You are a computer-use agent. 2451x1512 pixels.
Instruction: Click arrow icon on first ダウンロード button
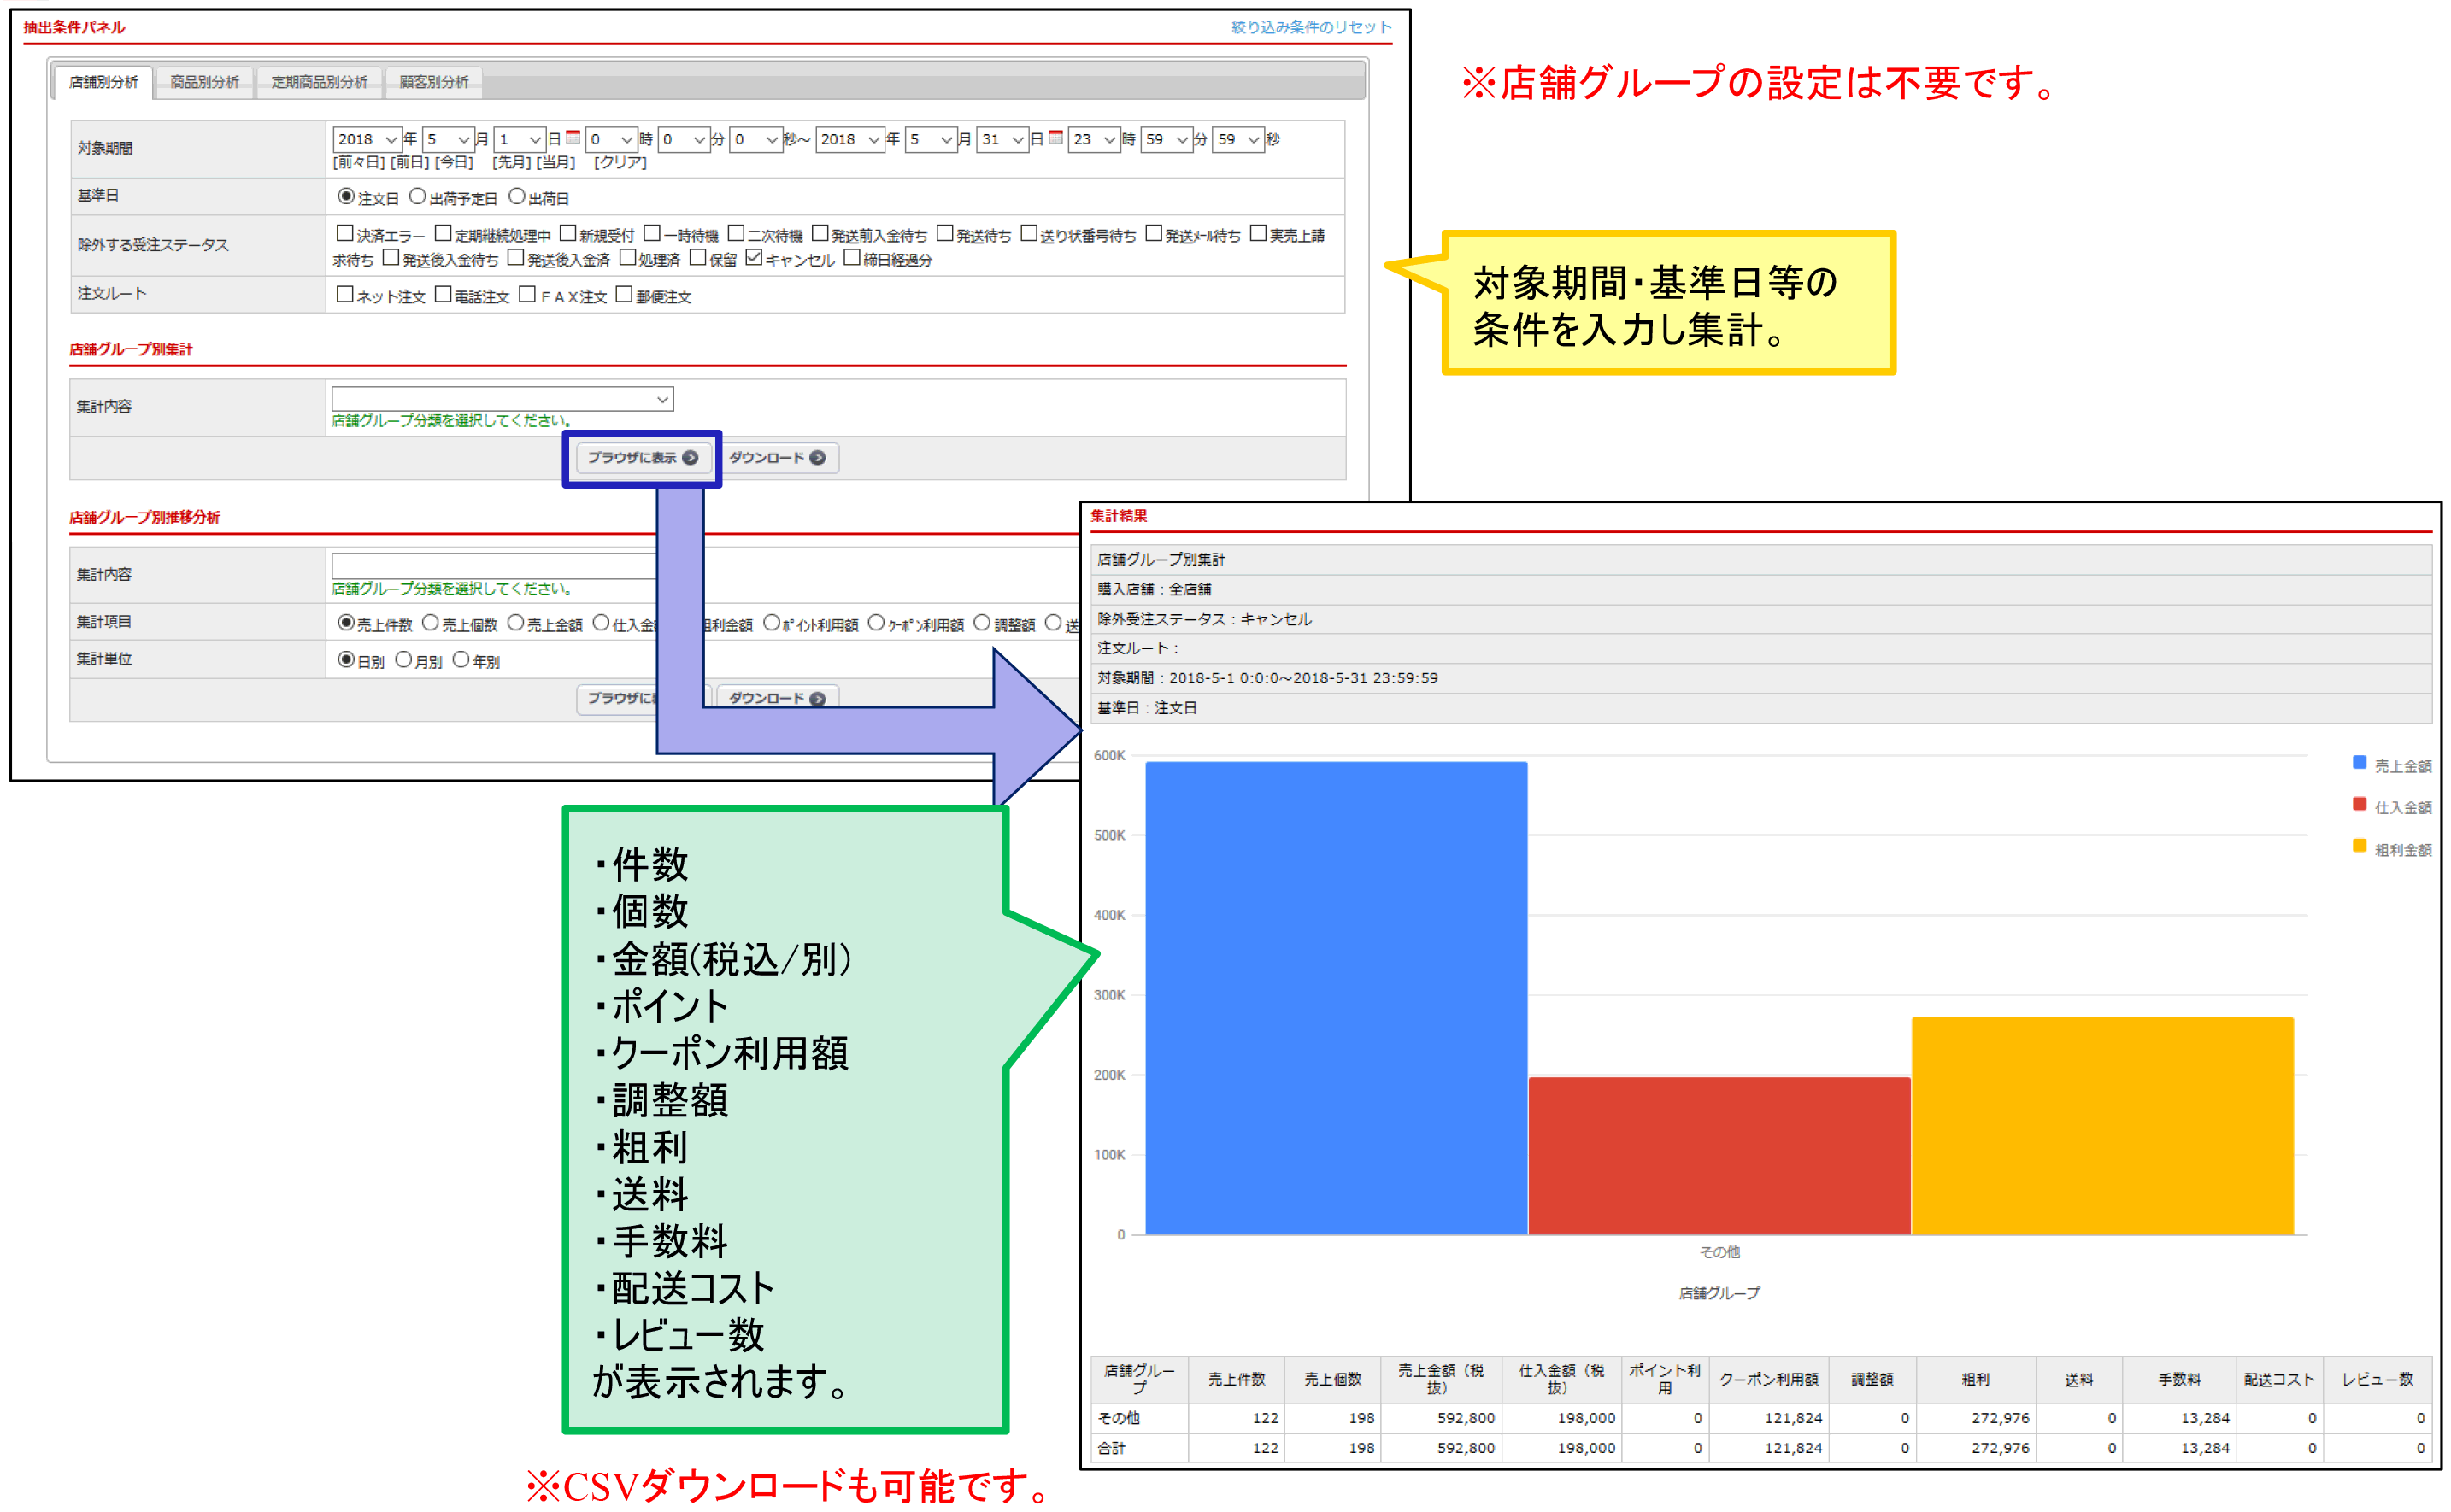(819, 458)
